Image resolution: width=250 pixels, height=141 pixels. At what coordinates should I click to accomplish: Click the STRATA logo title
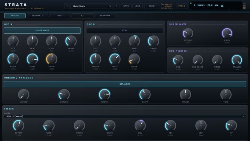16,5
